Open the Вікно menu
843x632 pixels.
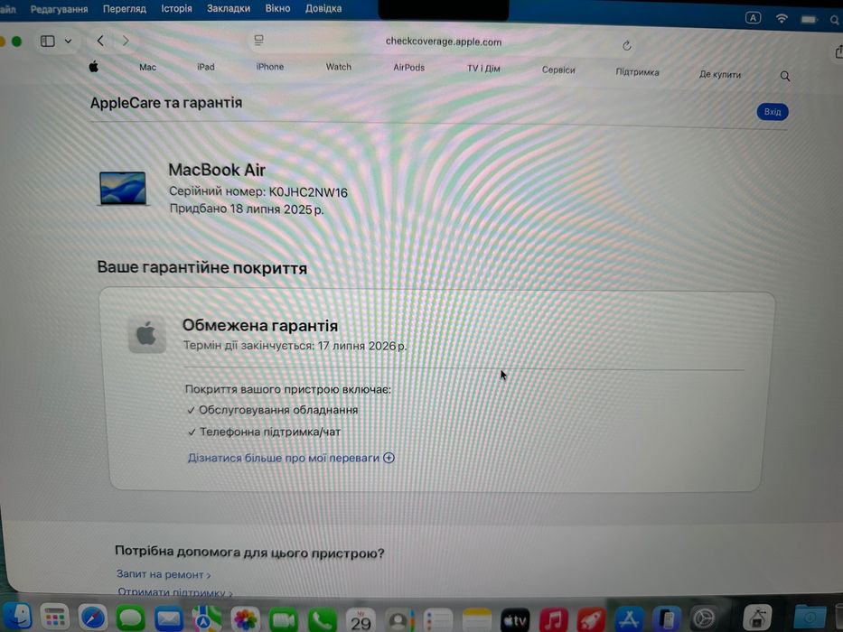(277, 9)
